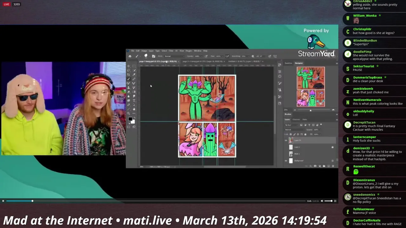Screen dimensions: 406x228
Task: Click the Navigator zoom slider
Action: point(311,110)
